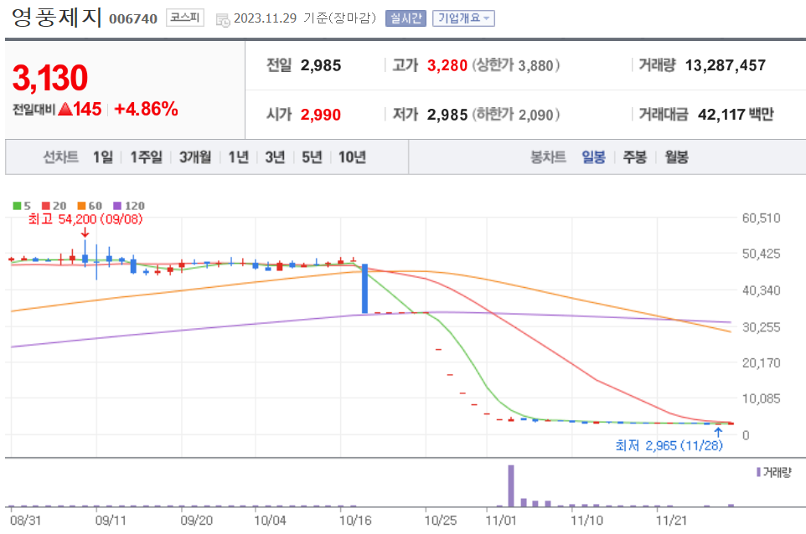The width and height of the screenshot is (806, 534).
Task: Open the 기업개요 dropdown
Action: click(463, 18)
